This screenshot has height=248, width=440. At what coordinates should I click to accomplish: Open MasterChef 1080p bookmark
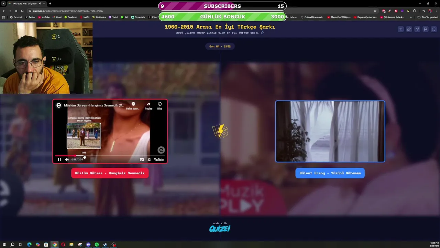(x=339, y=17)
